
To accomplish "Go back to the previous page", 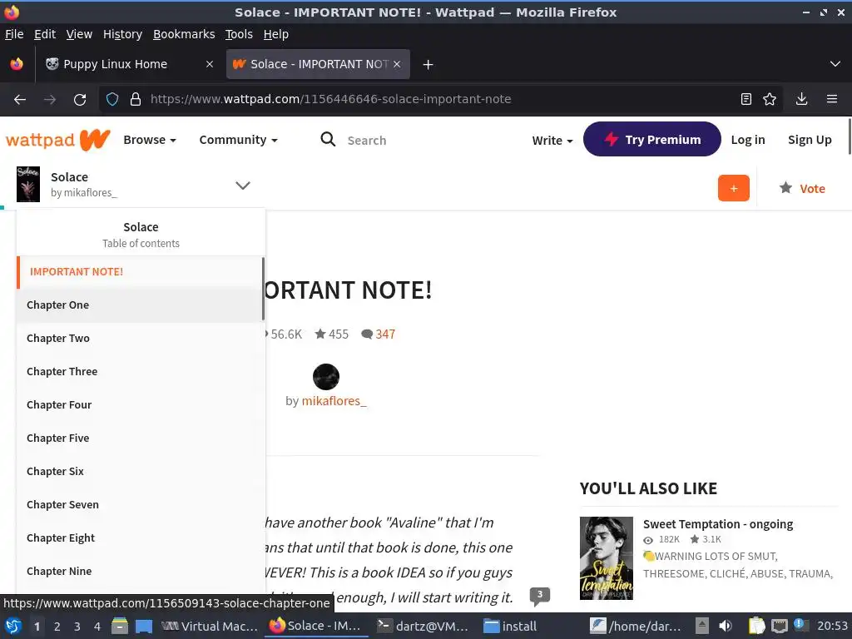I will point(20,100).
